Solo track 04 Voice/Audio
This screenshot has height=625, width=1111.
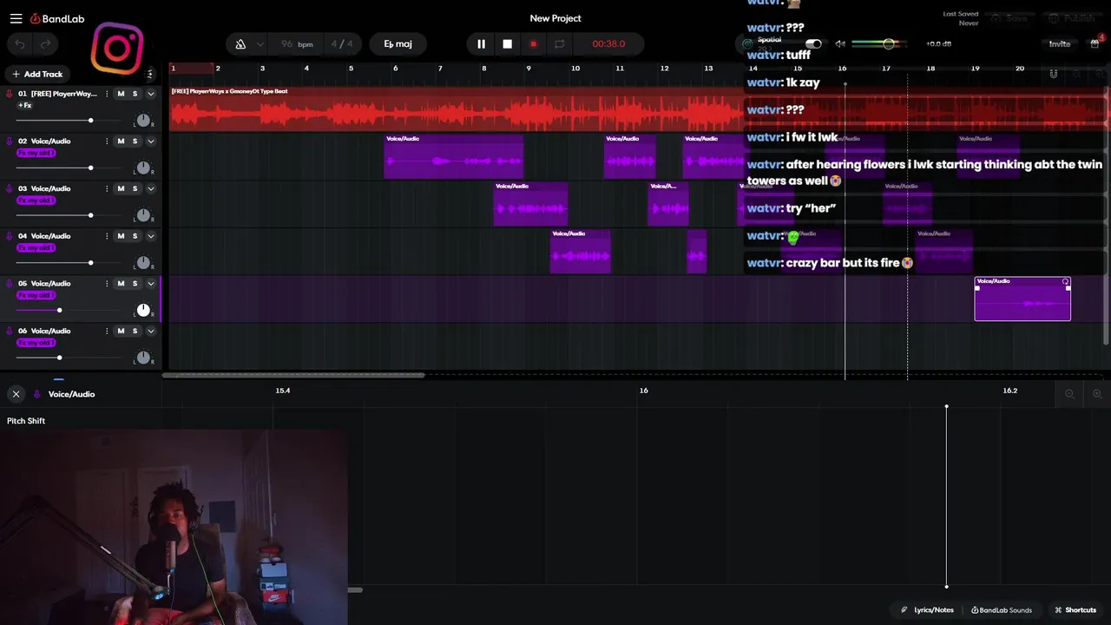tap(135, 236)
